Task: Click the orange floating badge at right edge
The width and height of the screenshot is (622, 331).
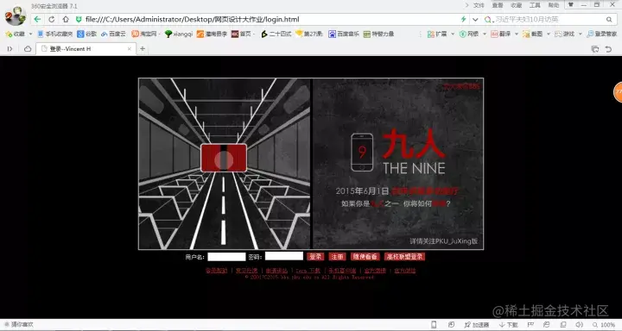Action: coord(618,91)
